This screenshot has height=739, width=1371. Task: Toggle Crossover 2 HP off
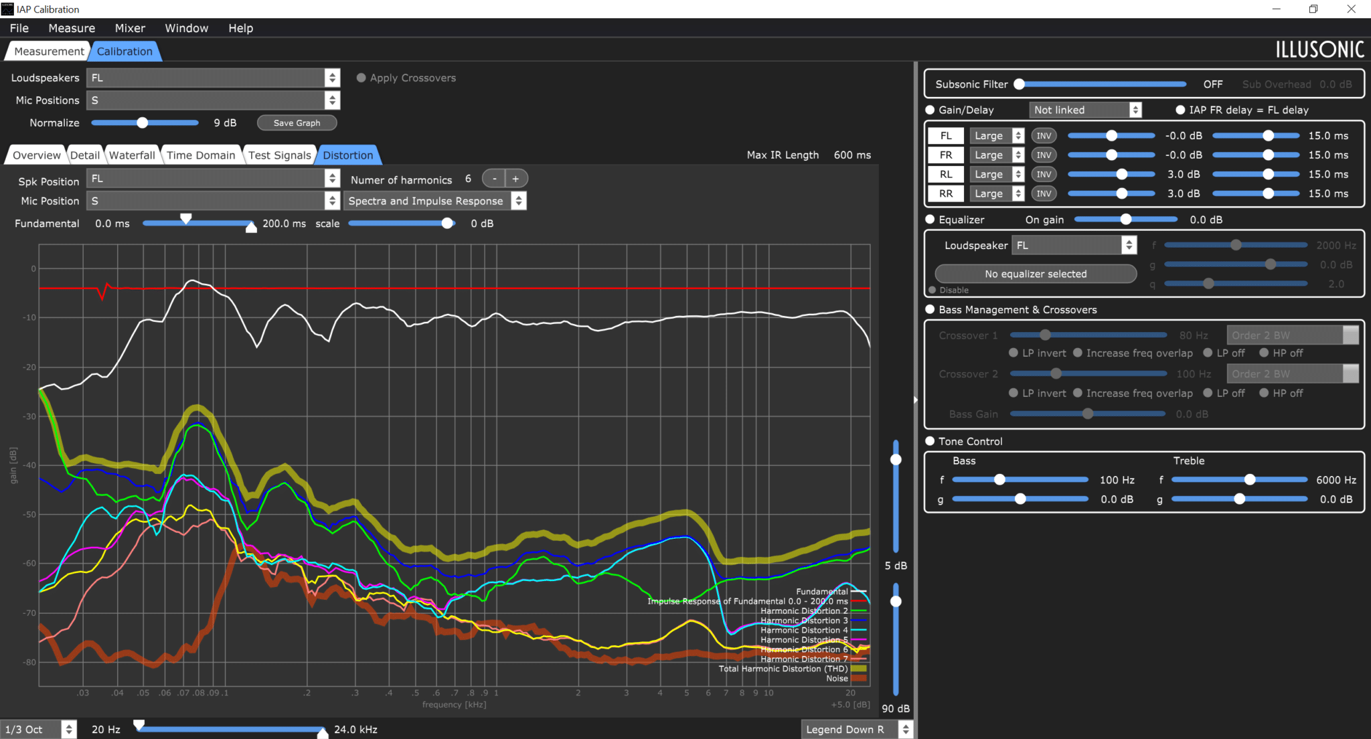1264,393
